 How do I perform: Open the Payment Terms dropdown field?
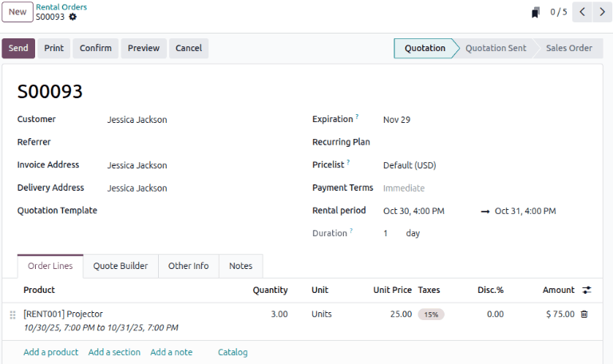point(404,188)
